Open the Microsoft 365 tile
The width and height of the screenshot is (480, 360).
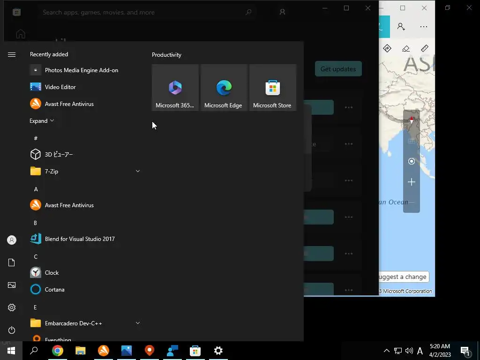[x=175, y=88]
